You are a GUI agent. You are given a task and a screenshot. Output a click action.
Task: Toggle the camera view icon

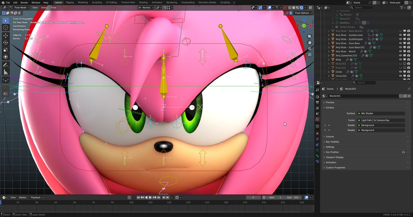tap(310, 48)
